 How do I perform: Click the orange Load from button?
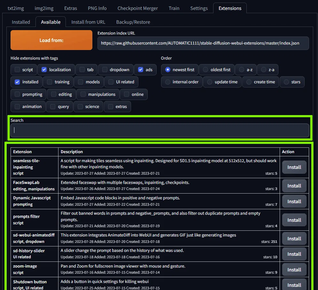click(51, 40)
